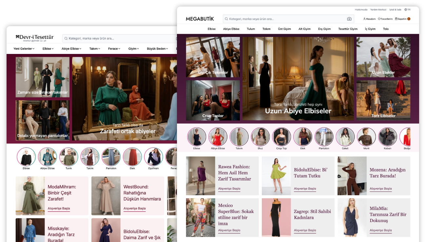Select round Eşofman category icon in Devr-i Tesettür

[x=154, y=157]
